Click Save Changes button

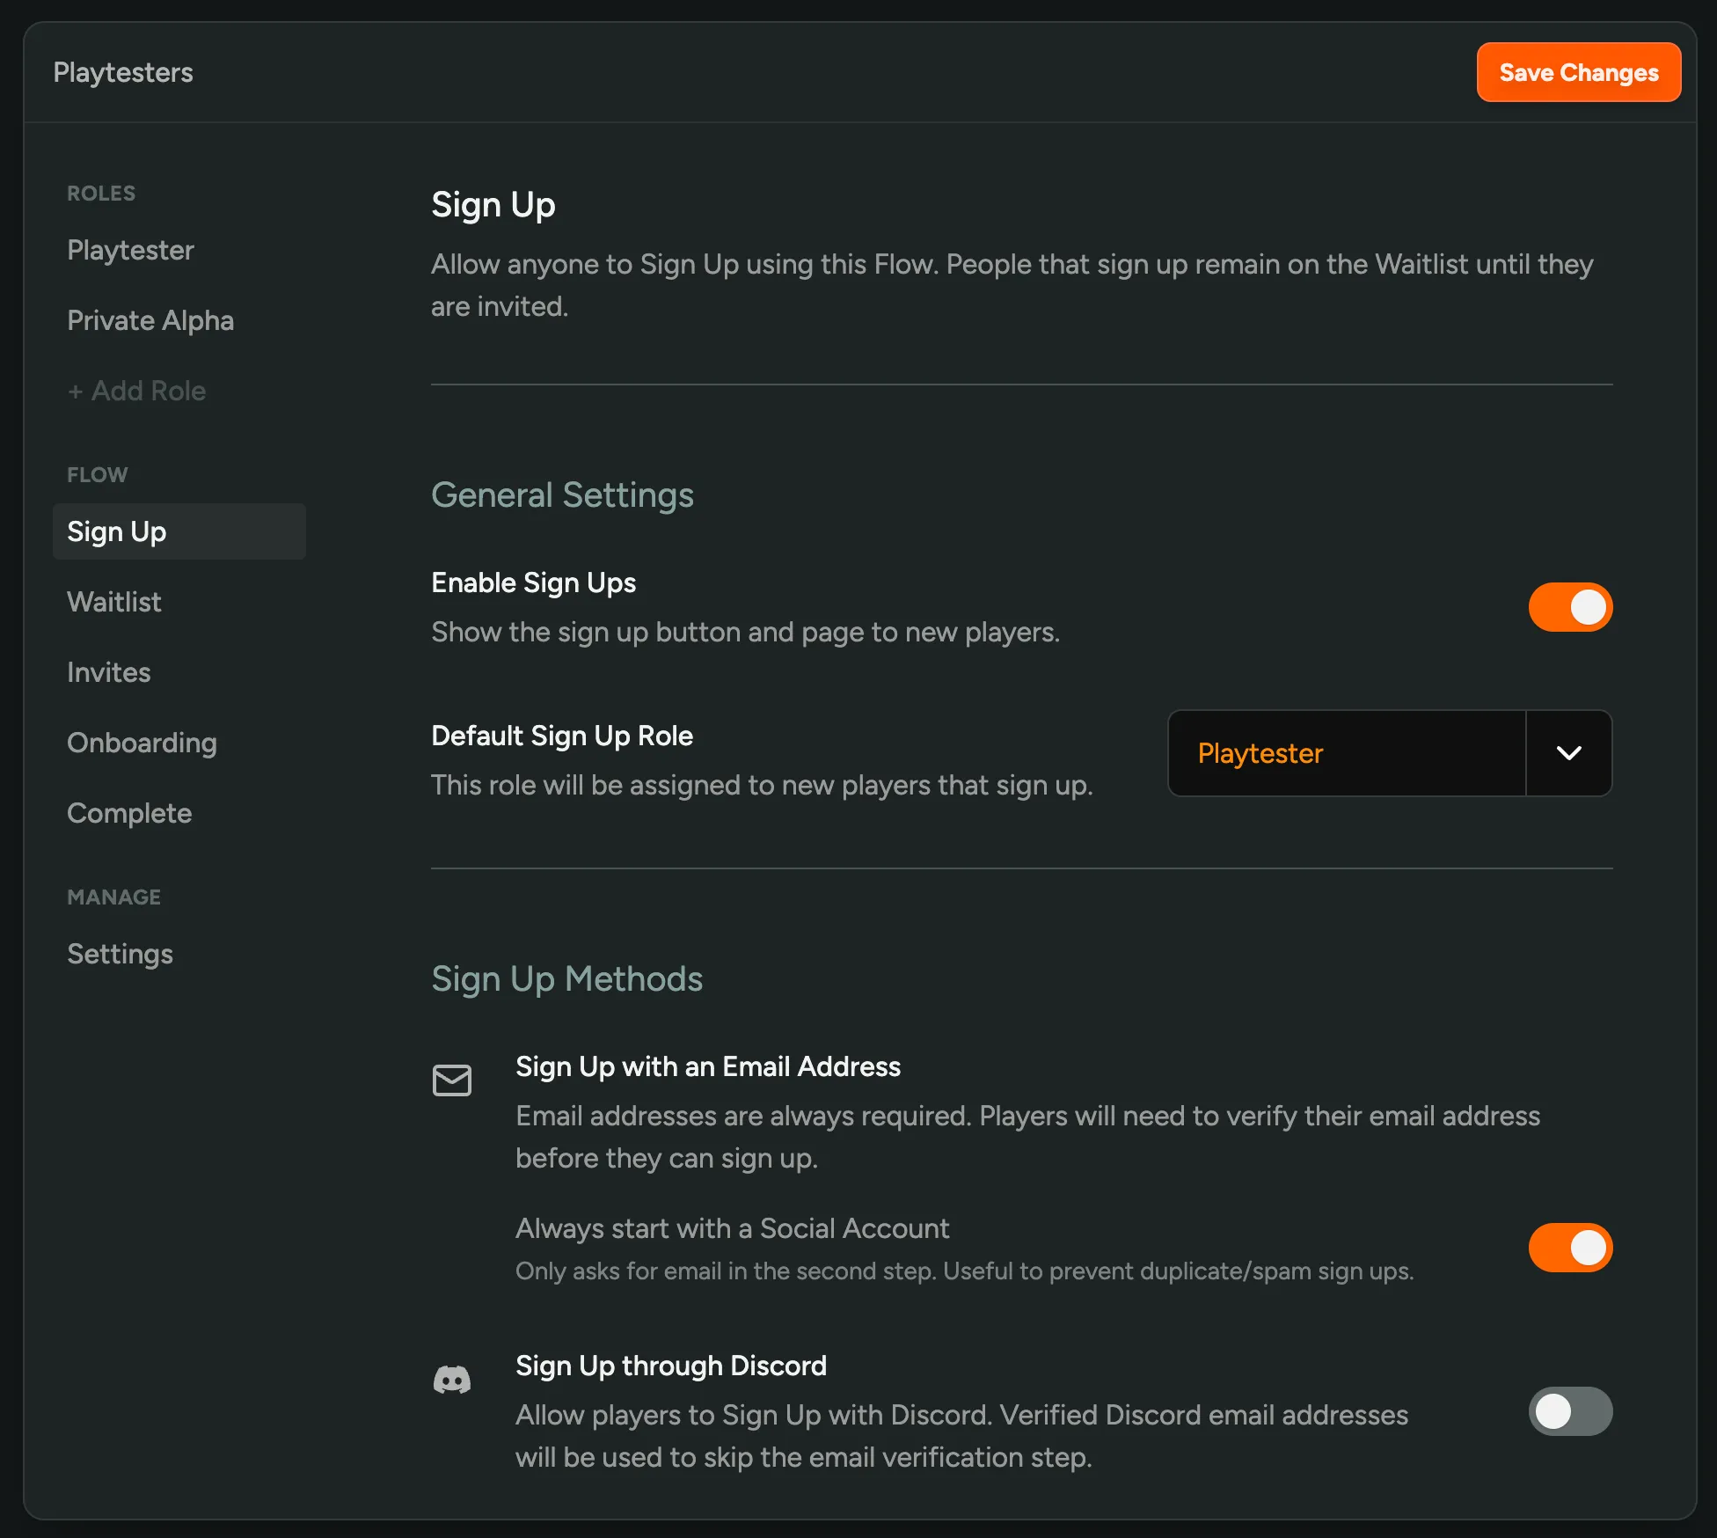[1578, 72]
